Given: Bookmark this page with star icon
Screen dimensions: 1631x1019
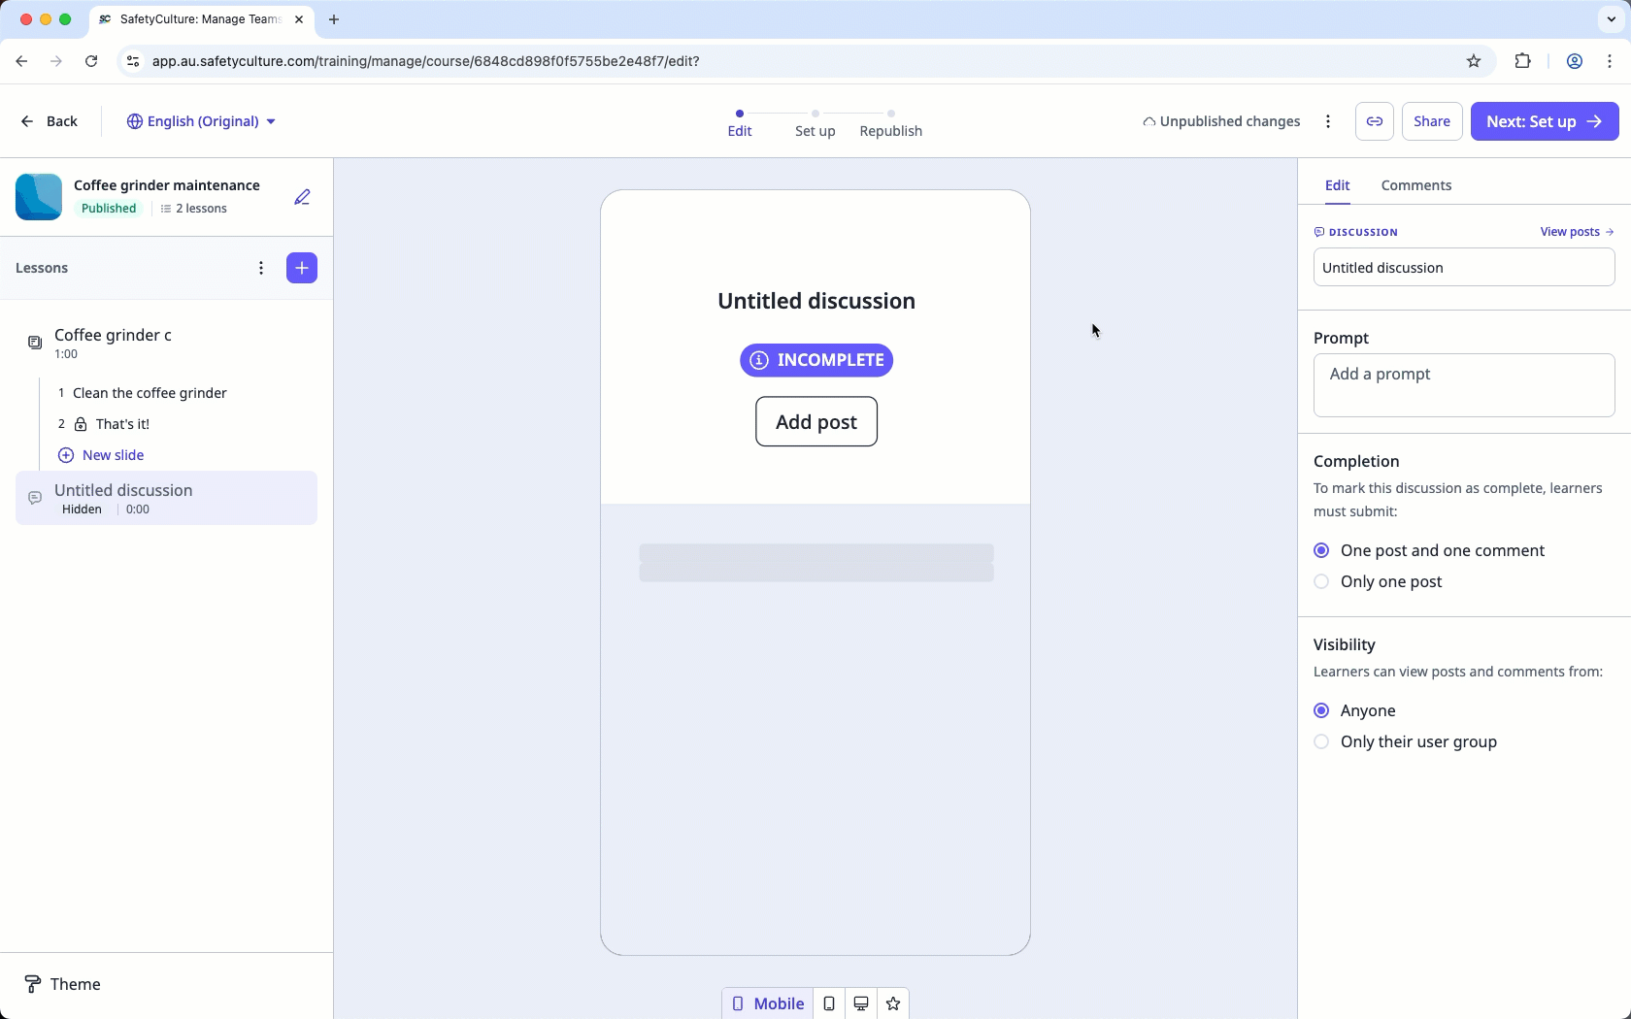Looking at the screenshot, I should (1474, 61).
